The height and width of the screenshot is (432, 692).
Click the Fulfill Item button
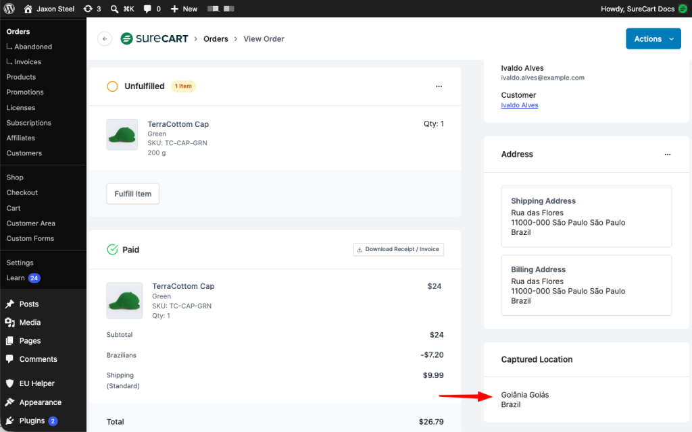[133, 194]
